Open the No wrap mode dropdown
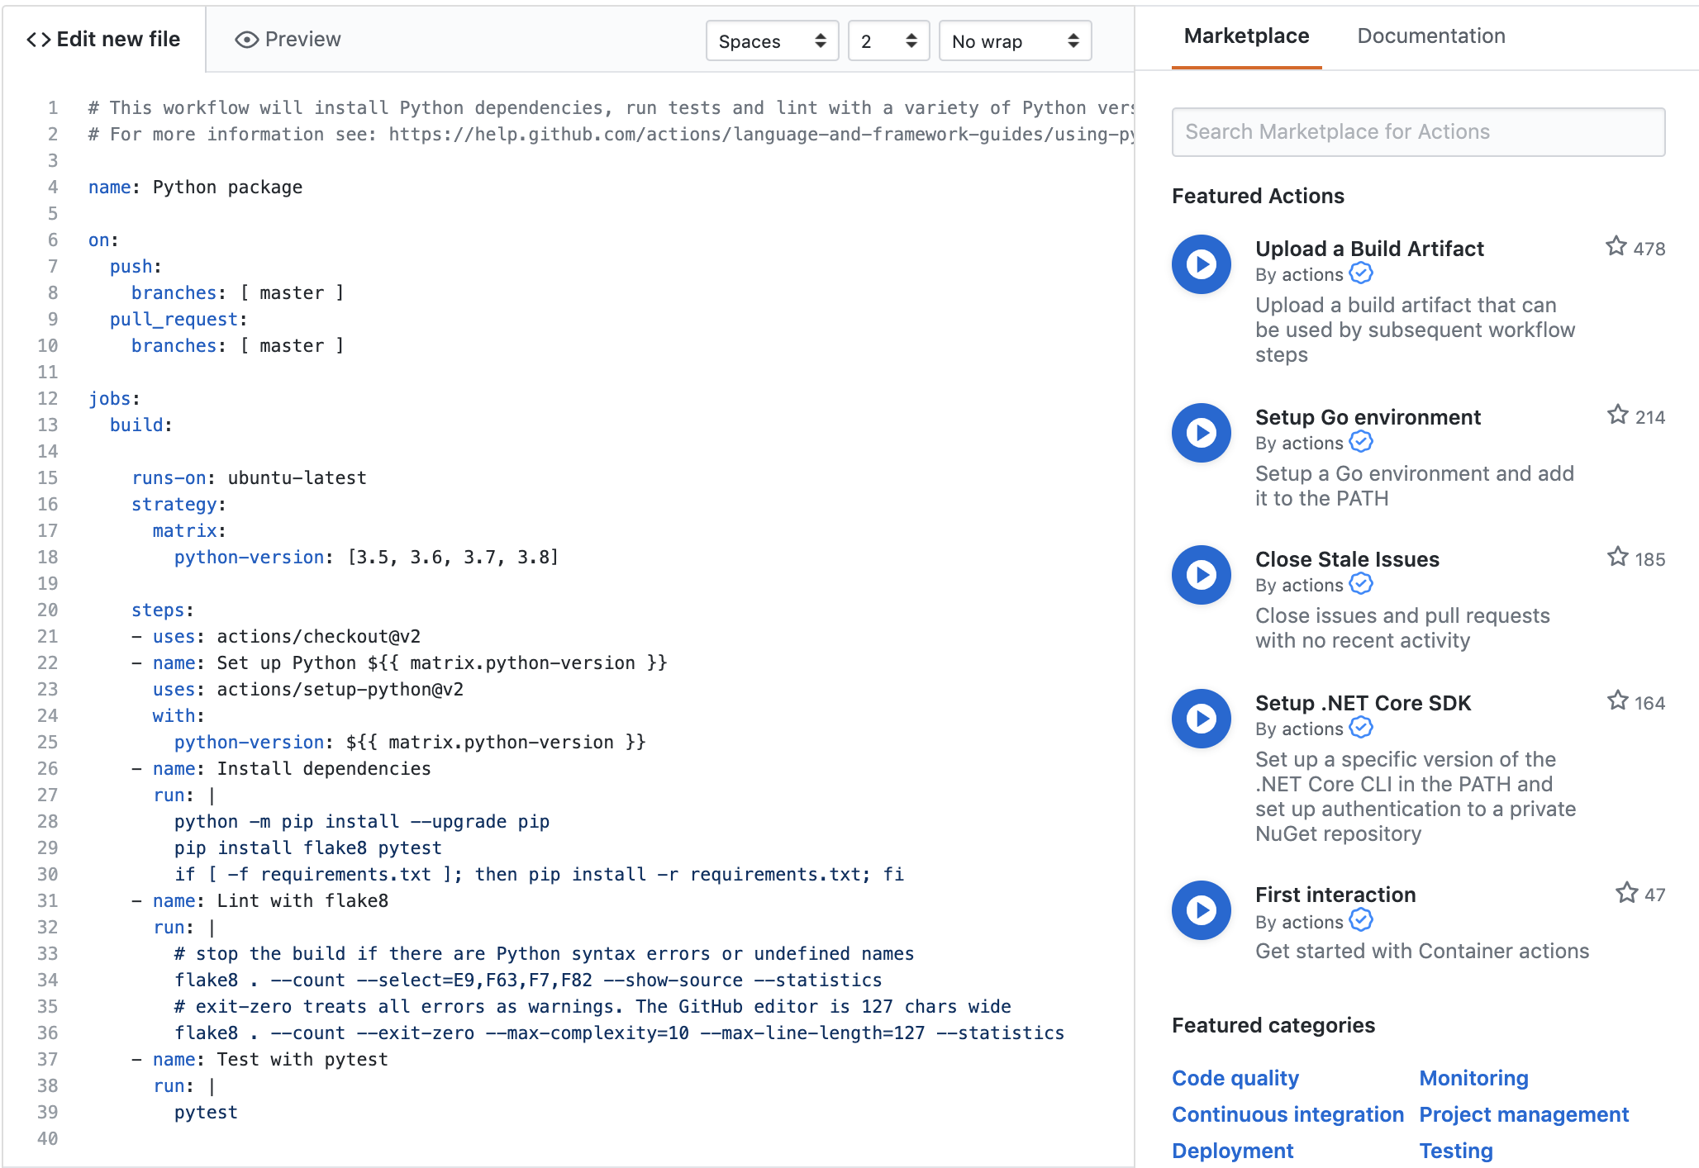The width and height of the screenshot is (1699, 1168). pos(1015,41)
